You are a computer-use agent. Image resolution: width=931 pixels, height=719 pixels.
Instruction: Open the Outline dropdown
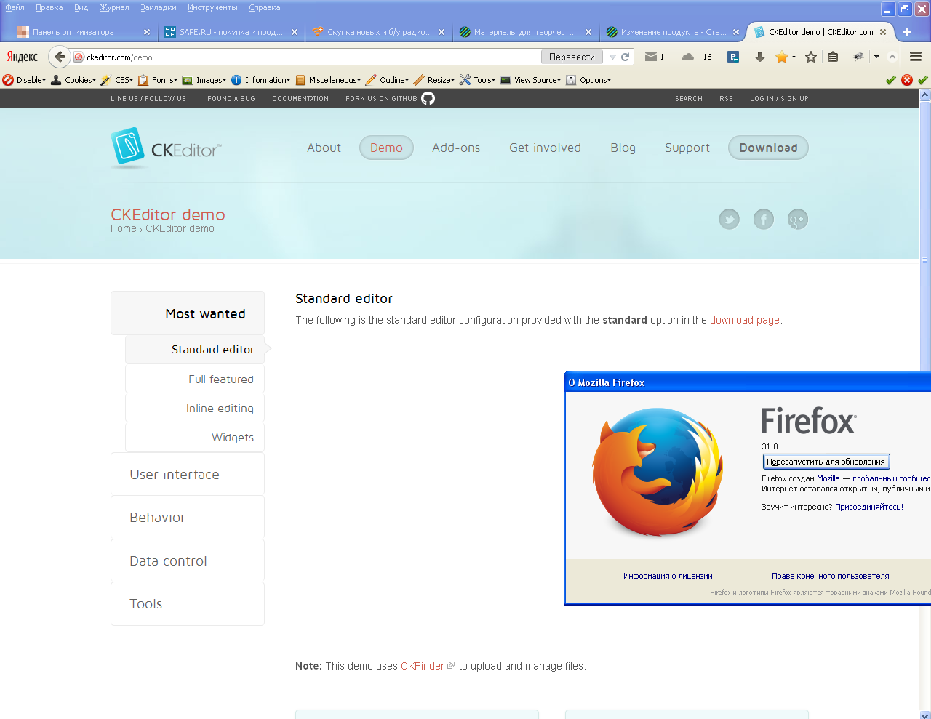pyautogui.click(x=387, y=80)
